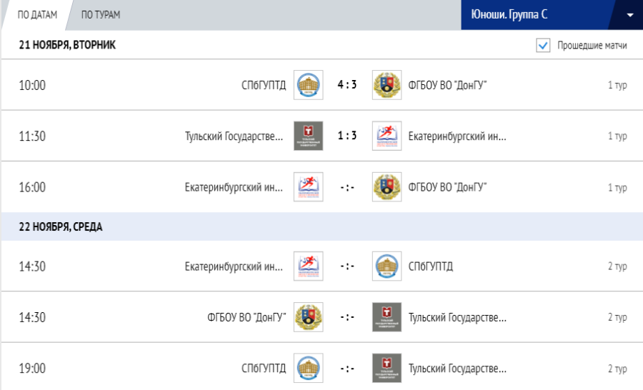Click СПбГУПТД team name at 10:00
Image resolution: width=643 pixels, height=390 pixels.
click(263, 85)
